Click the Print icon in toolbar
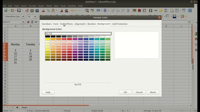The height and width of the screenshot is (112, 200). click(32, 11)
